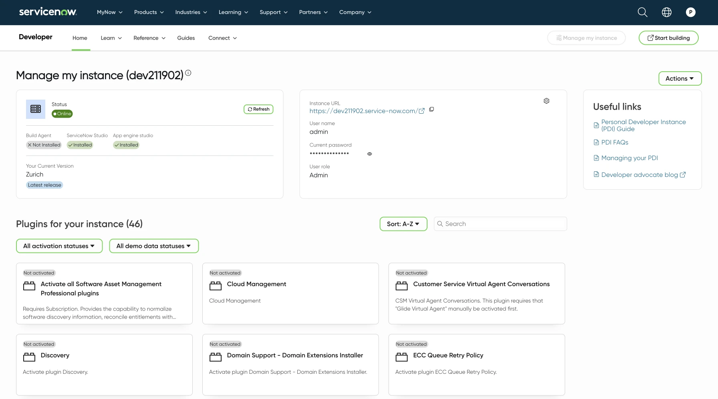
Task: Open the language globe icon
Action: point(666,12)
